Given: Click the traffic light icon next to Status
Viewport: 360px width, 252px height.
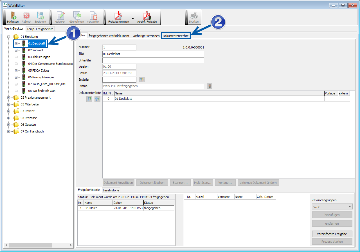Looking at the screenshot, I should (x=210, y=86).
